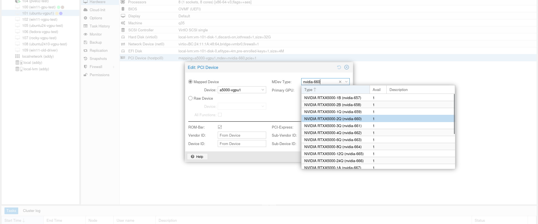The height and width of the screenshot is (224, 538).
Task: Click the Description column header
Action: pyautogui.click(x=420, y=90)
